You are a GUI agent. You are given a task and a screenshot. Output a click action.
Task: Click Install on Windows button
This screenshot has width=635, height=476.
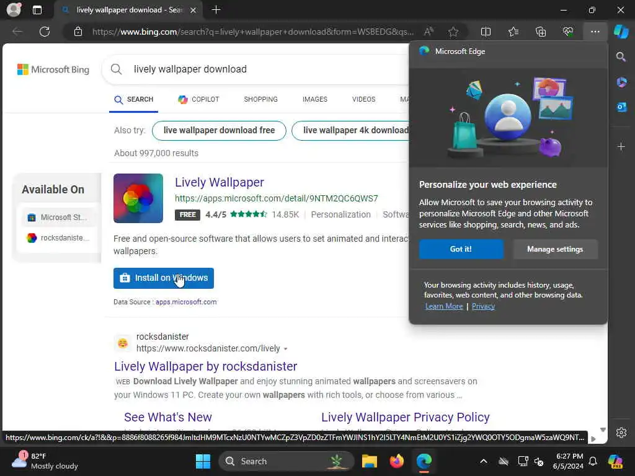[x=164, y=278]
